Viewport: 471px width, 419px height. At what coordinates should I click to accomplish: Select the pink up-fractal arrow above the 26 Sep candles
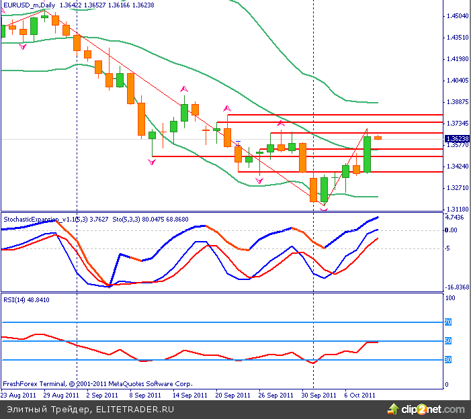[281, 124]
